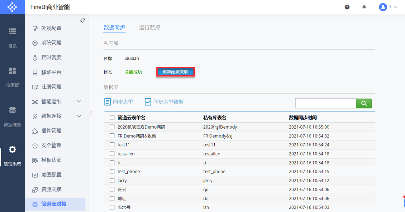This screenshot has height=212, width=405.
Task: Click the table search input field
Action: 326,103
